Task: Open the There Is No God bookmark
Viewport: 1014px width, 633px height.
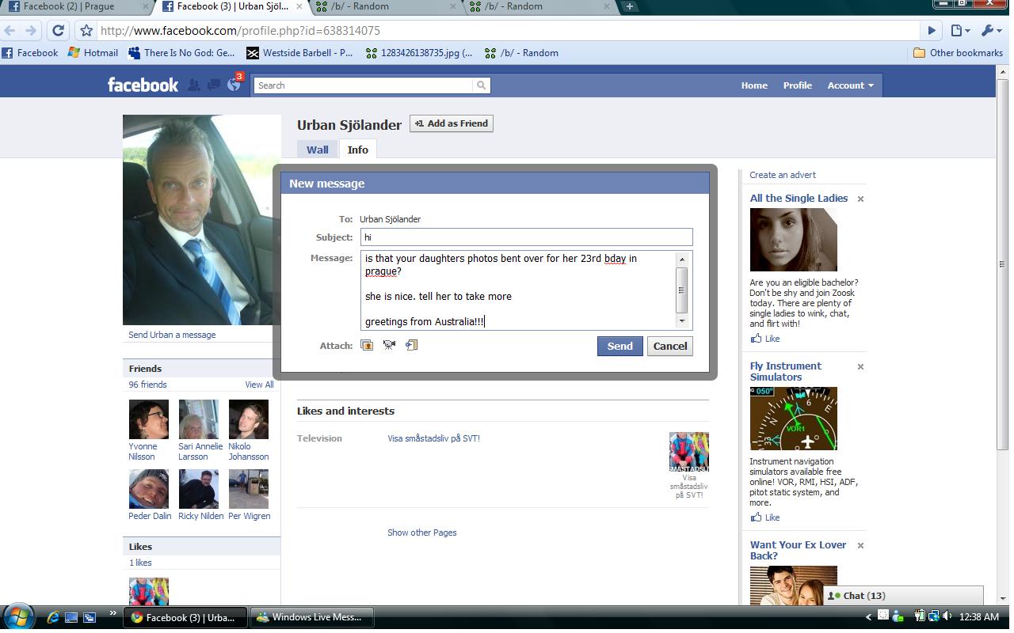Action: click(181, 53)
